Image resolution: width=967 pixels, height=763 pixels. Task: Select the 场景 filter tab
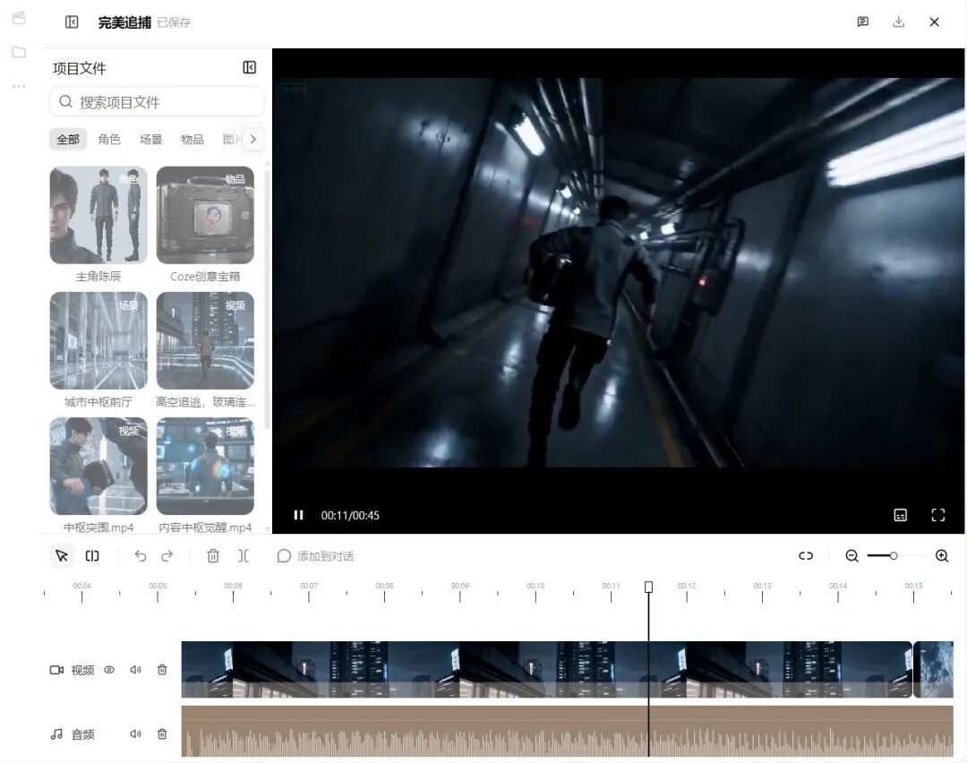point(150,140)
